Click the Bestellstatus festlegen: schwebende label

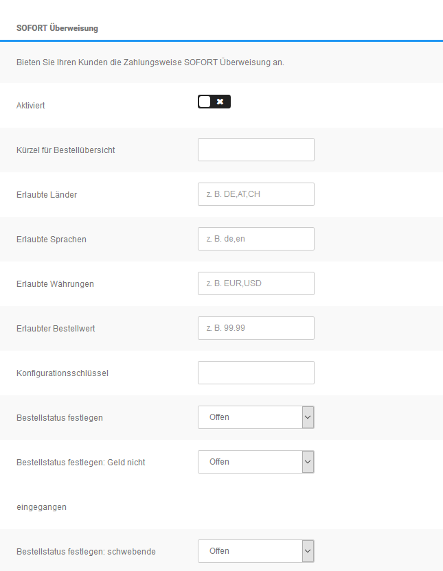[86, 551]
